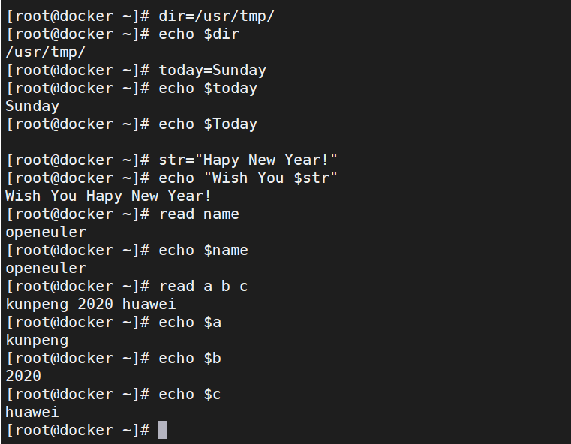
Task: Click the "read name" command
Action: (x=199, y=214)
